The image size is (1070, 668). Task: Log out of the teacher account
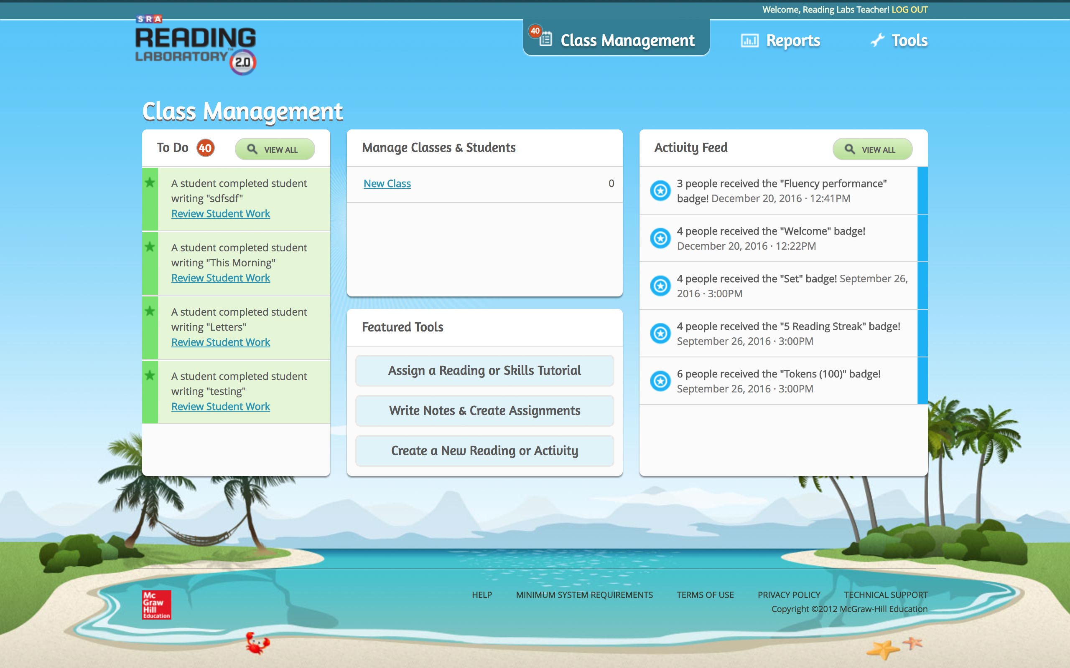pyautogui.click(x=909, y=10)
